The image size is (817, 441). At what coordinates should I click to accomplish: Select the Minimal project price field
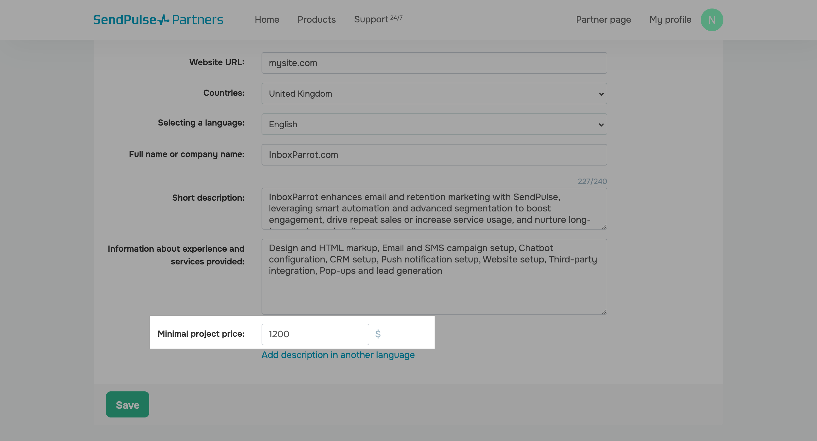point(315,334)
